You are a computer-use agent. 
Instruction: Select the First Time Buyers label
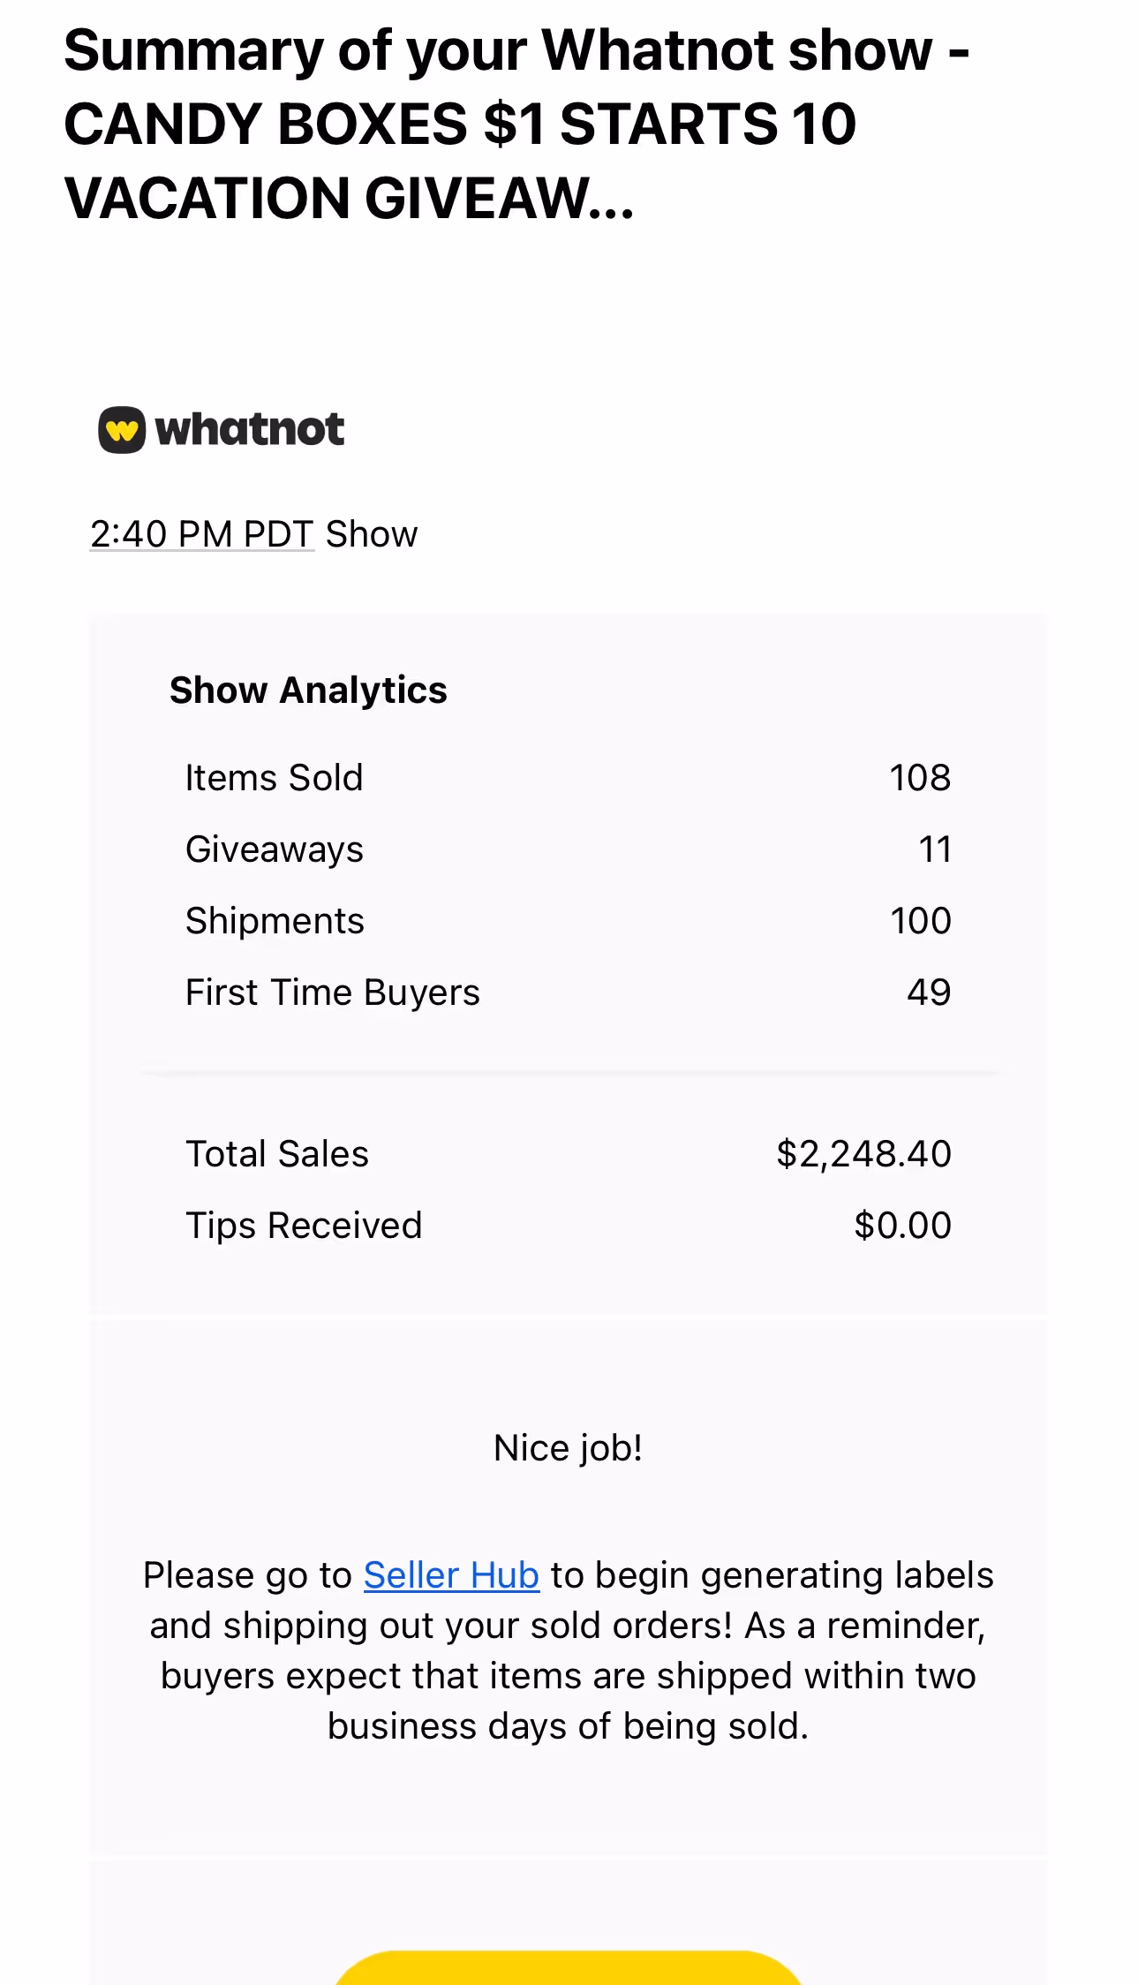(x=333, y=992)
